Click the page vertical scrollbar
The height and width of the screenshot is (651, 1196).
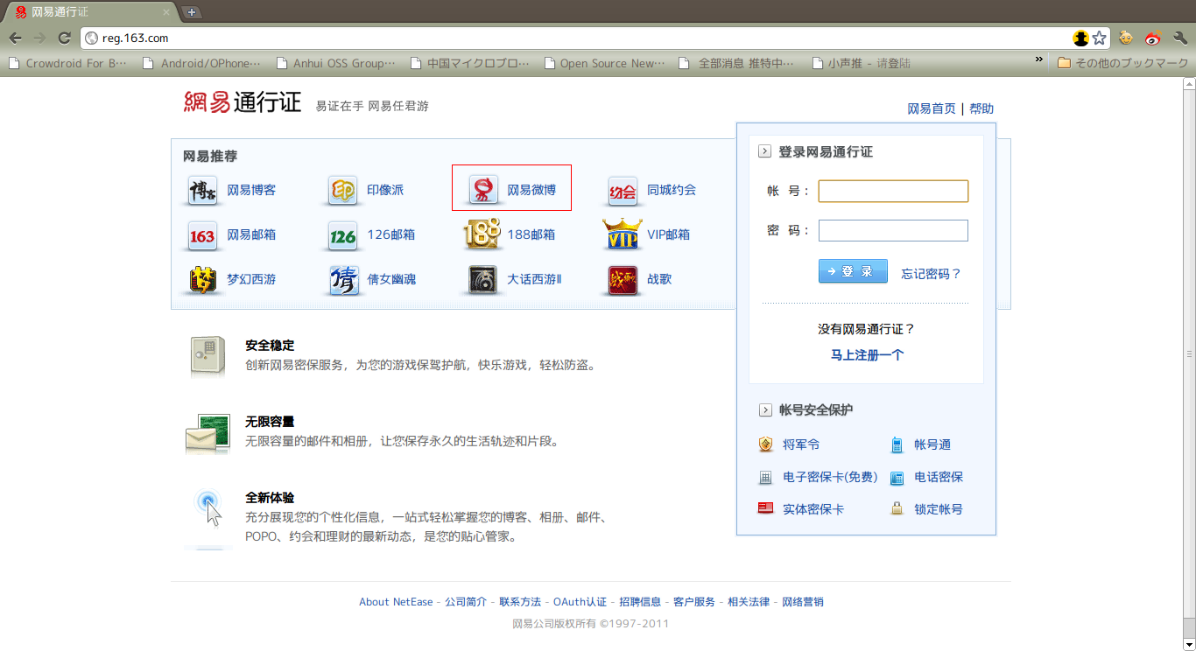(x=1189, y=354)
